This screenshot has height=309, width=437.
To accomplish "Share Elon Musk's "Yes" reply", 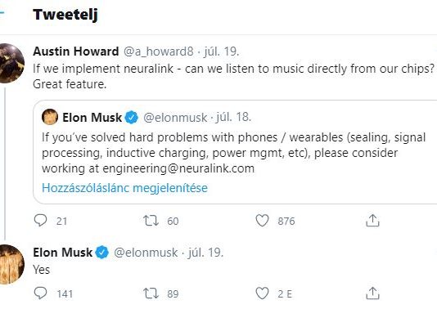I will click(x=372, y=293).
